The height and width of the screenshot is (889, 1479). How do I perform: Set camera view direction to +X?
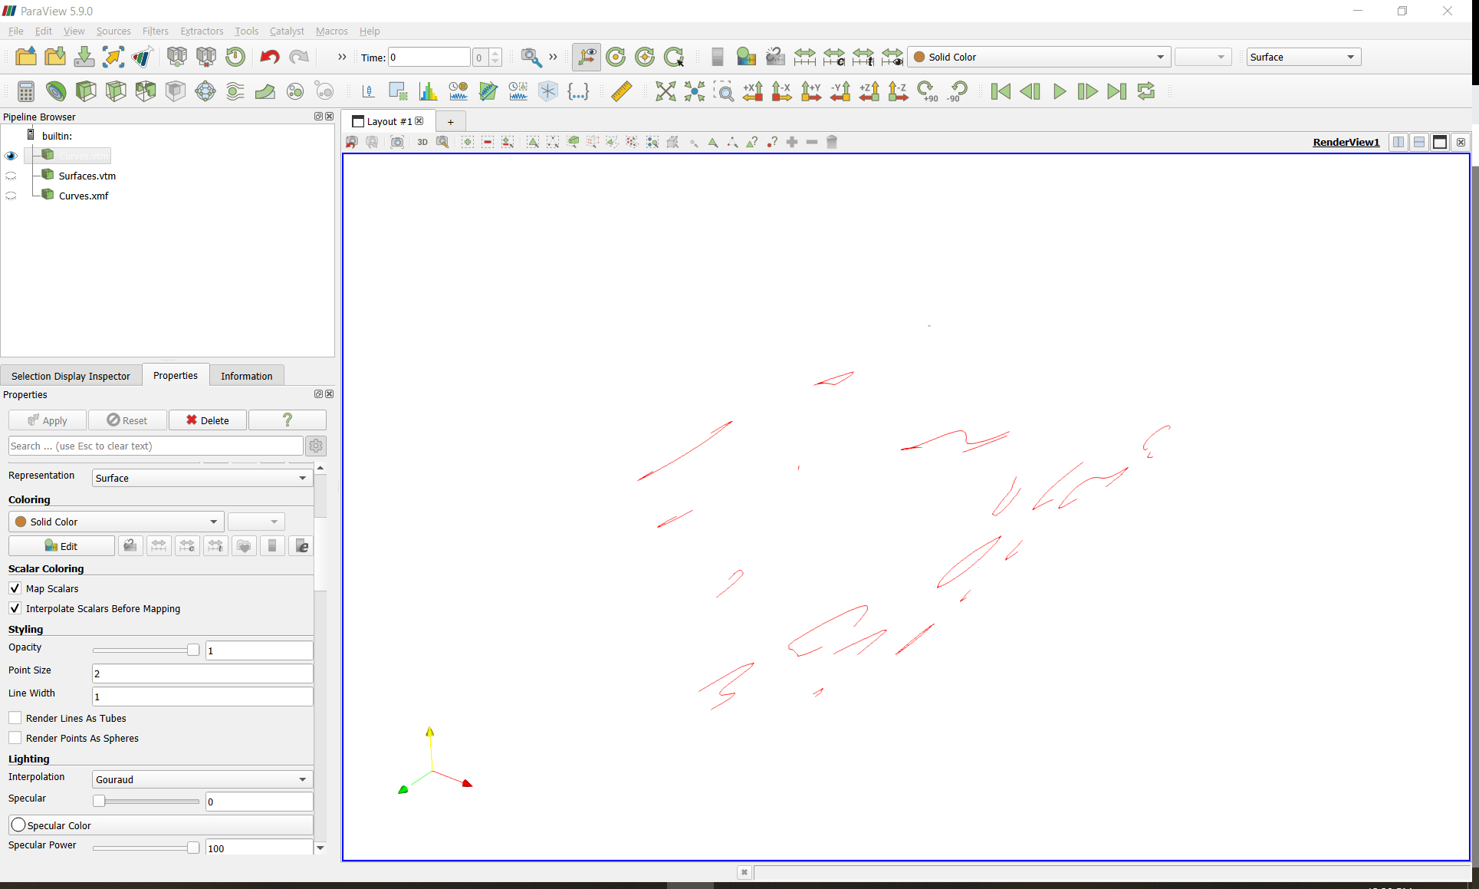point(752,91)
